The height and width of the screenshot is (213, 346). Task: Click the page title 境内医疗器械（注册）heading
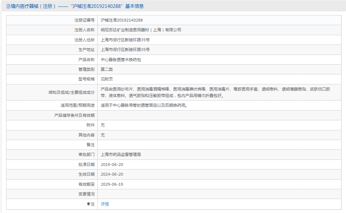(x=33, y=6)
